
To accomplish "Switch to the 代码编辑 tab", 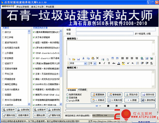I will tap(82, 90).
